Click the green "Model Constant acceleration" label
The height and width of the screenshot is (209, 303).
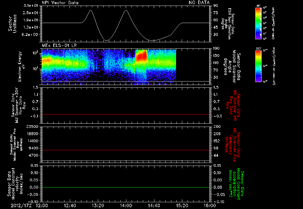point(236,184)
